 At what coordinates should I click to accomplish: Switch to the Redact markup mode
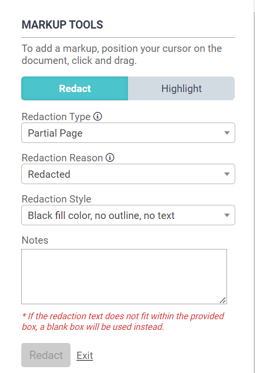pyautogui.click(x=75, y=89)
